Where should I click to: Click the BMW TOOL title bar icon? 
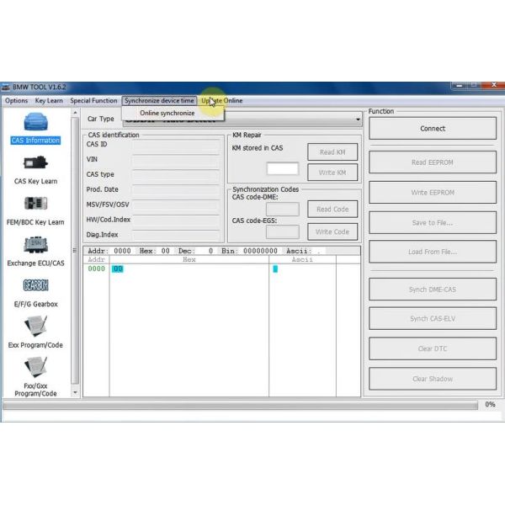point(6,87)
